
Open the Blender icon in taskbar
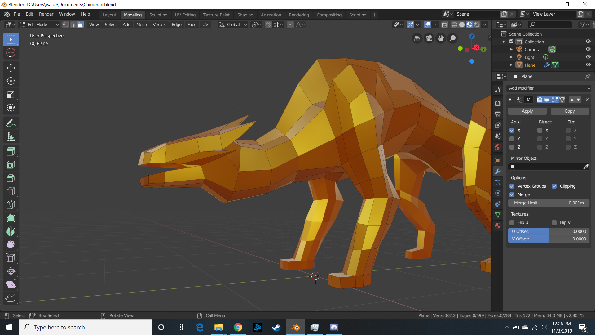[x=295, y=327]
